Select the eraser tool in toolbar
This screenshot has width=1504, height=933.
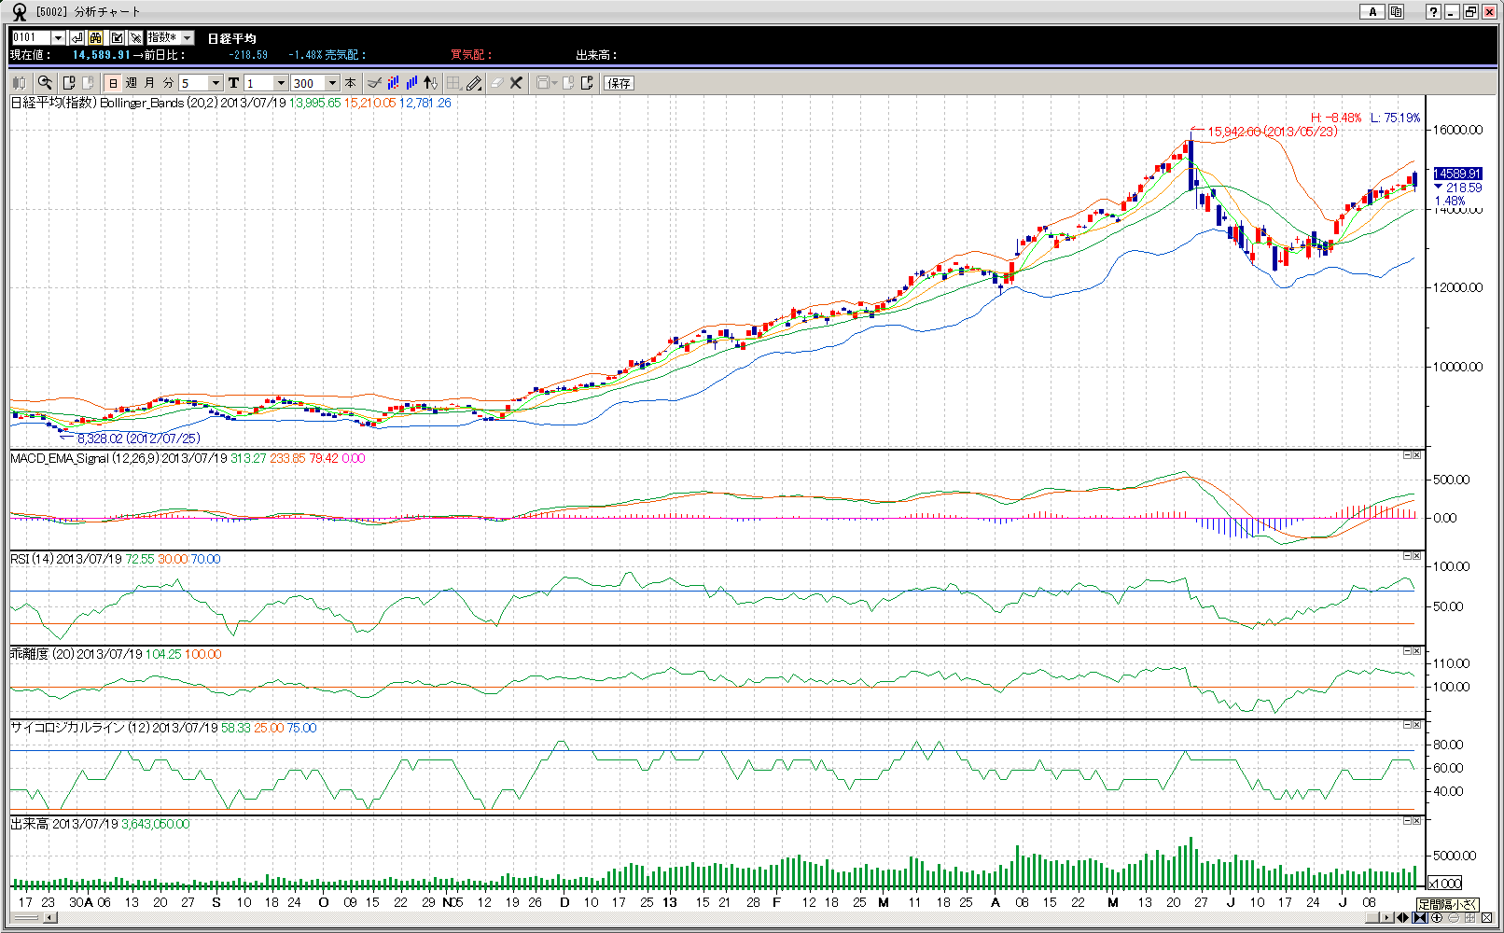(x=496, y=83)
